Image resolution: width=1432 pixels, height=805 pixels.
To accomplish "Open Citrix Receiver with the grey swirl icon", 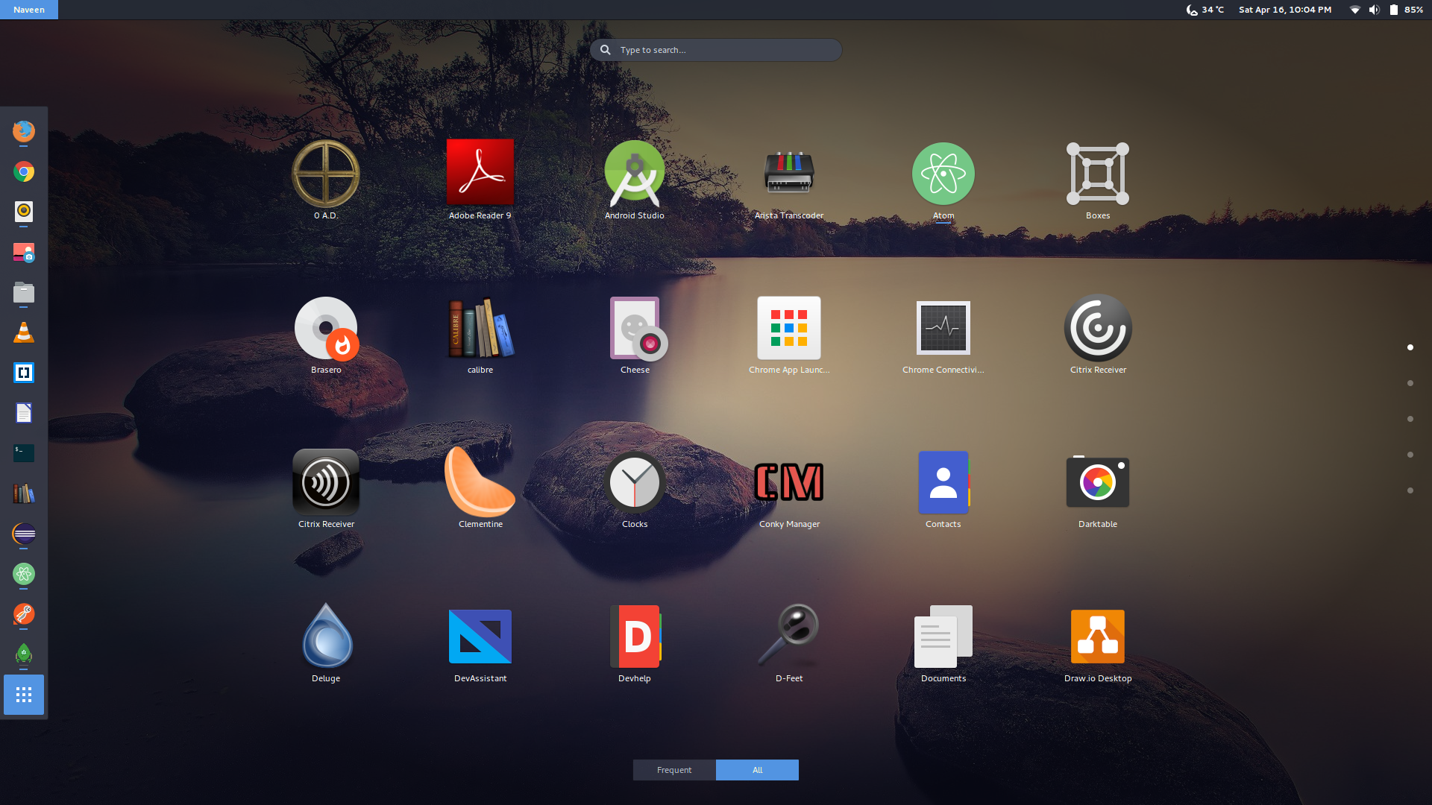I will pos(1098,328).
